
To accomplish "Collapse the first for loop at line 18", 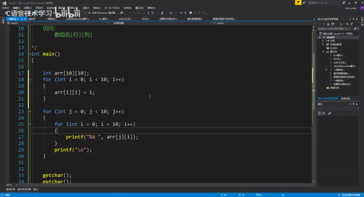I will (x=30, y=79).
